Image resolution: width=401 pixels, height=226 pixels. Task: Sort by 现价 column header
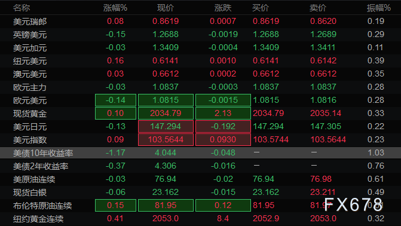tap(166, 8)
